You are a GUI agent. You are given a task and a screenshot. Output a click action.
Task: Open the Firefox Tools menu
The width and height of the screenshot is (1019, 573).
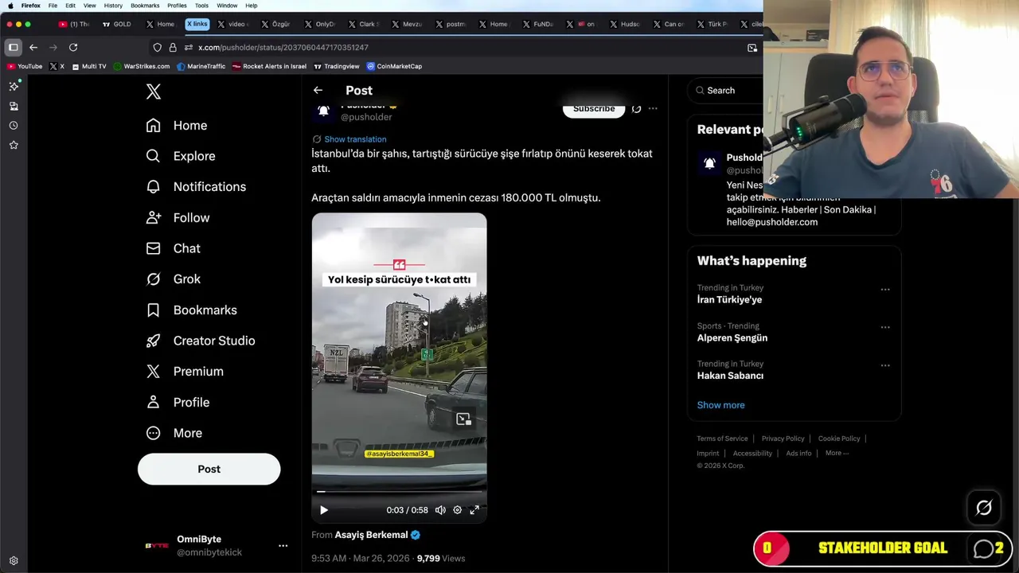pos(201,6)
